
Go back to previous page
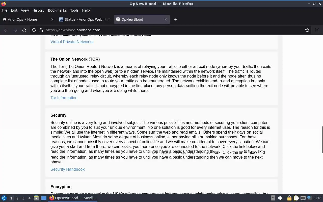point(6,30)
